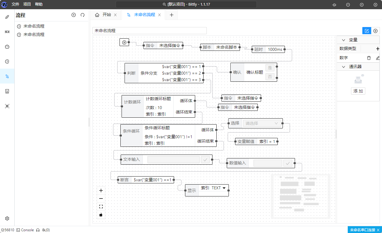Open the 文件 menu
Image resolution: width=382 pixels, height=233 pixels.
pos(15,4)
